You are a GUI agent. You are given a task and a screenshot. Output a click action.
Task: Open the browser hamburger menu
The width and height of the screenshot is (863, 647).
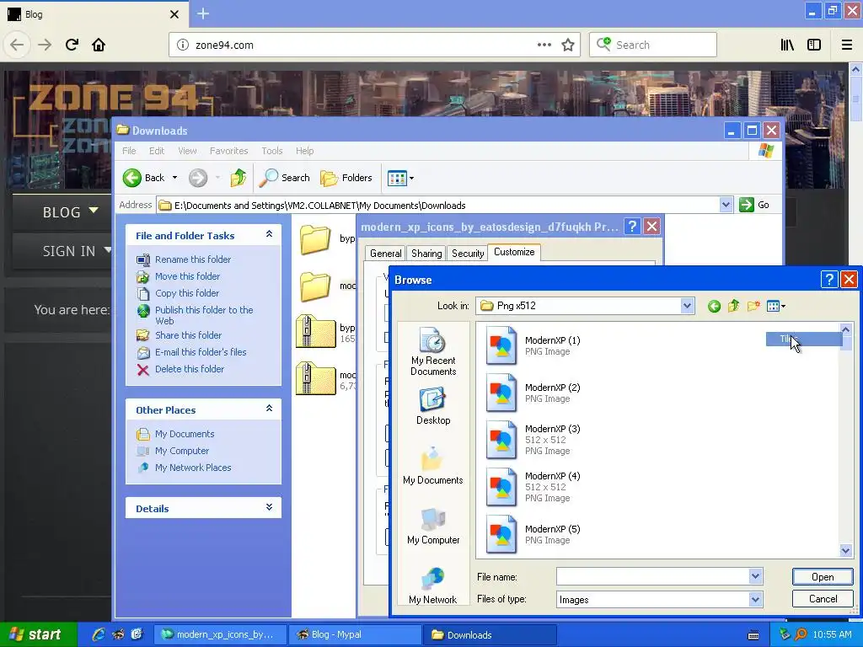[x=847, y=45]
